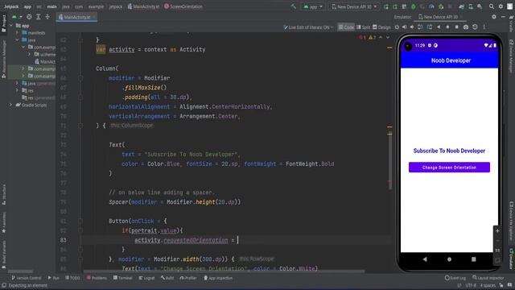Tap the emulator phone recents square button

(474, 259)
